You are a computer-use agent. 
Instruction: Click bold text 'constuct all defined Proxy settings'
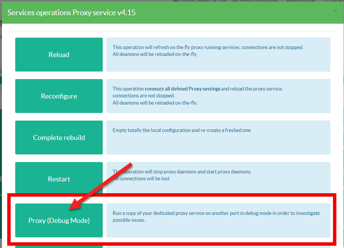(182, 89)
